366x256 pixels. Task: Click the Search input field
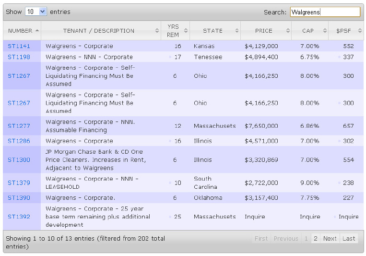[325, 12]
